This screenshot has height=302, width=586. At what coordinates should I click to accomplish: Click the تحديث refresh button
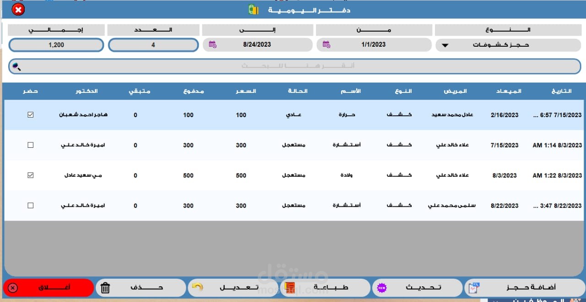click(418, 288)
